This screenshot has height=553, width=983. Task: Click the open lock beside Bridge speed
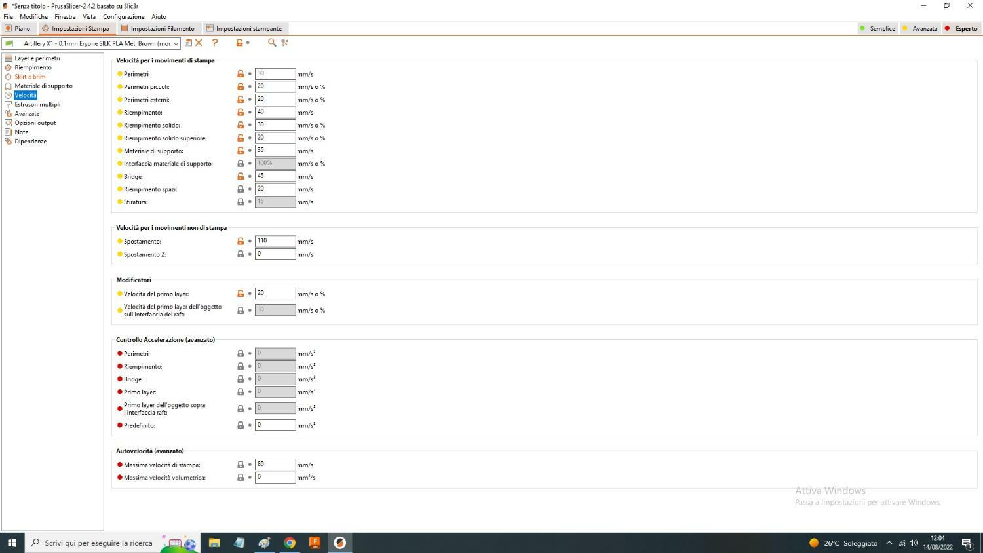click(x=241, y=176)
